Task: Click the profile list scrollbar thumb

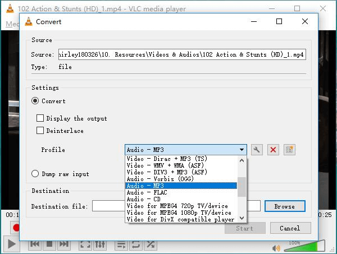Action: tap(242, 187)
